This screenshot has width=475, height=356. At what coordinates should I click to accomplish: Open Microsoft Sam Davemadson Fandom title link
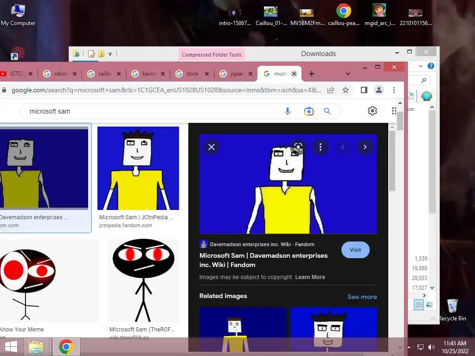coord(263,260)
